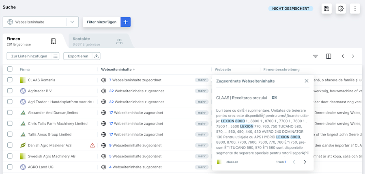Click the filter lines icon in table toolbar
Screen dimensions: 365x174
316,56
